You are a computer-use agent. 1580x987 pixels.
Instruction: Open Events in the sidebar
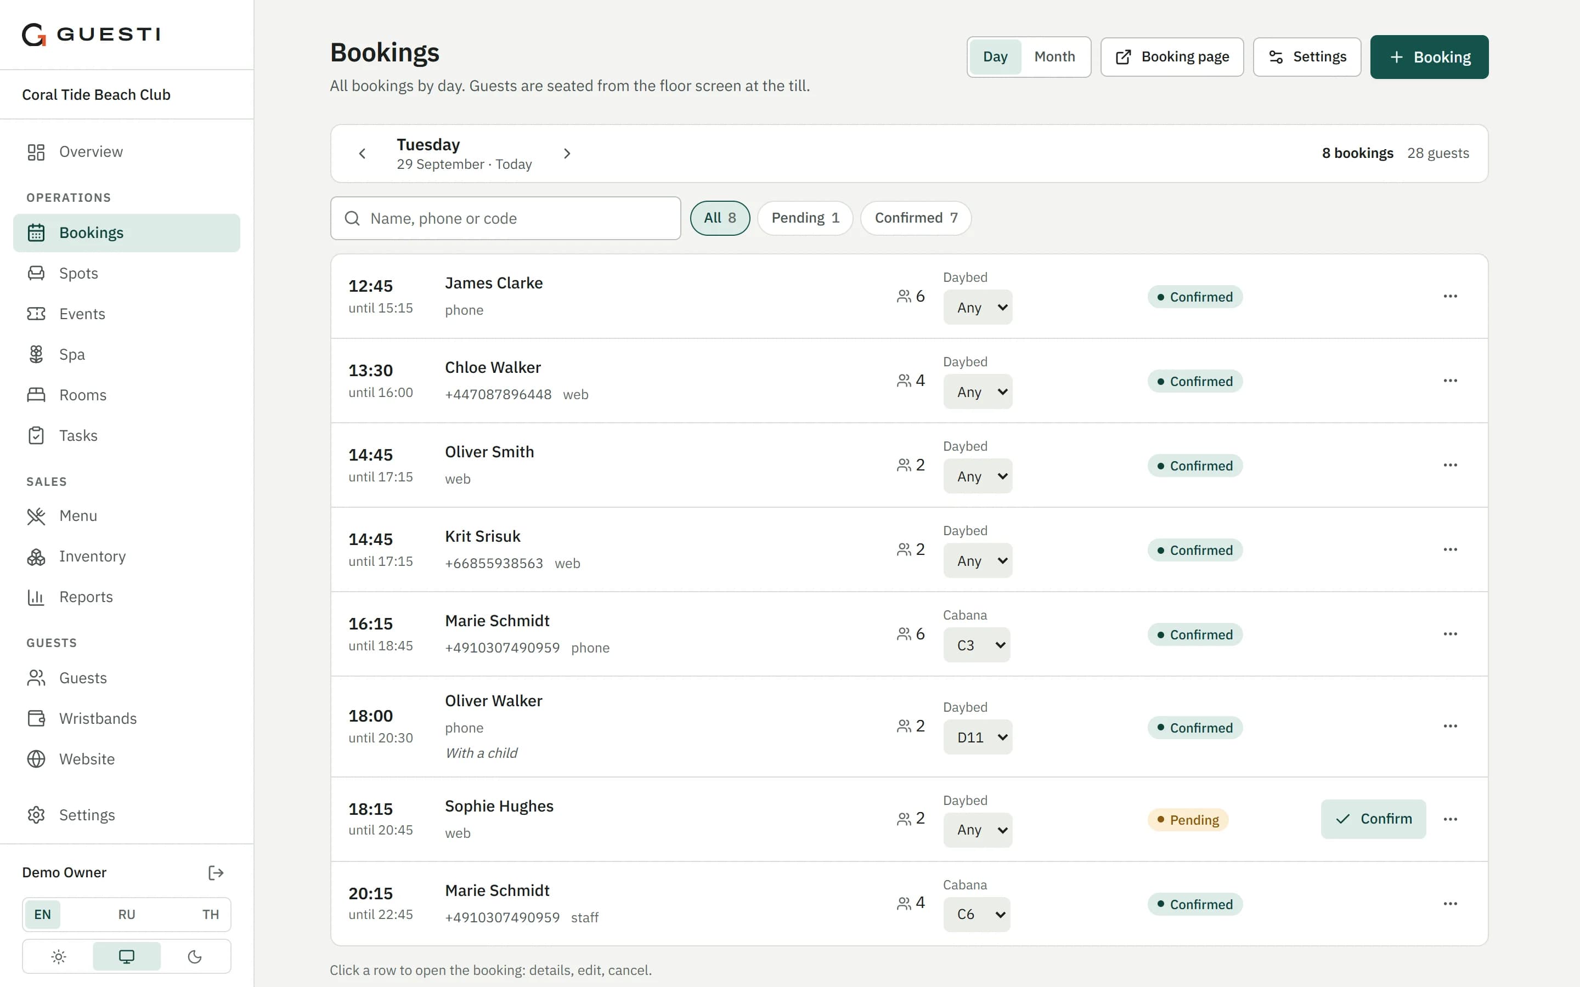pos(127,314)
